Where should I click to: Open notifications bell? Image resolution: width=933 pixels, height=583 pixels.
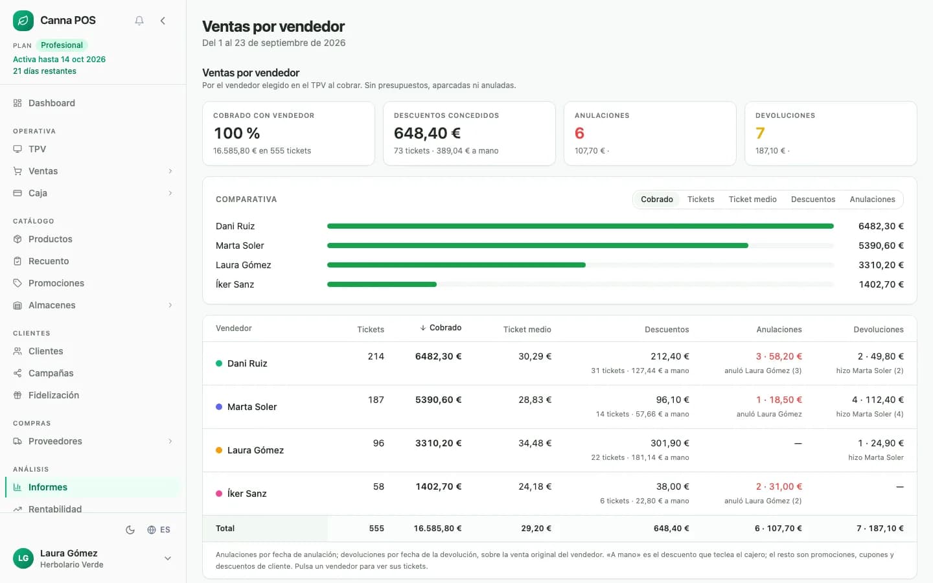139,21
